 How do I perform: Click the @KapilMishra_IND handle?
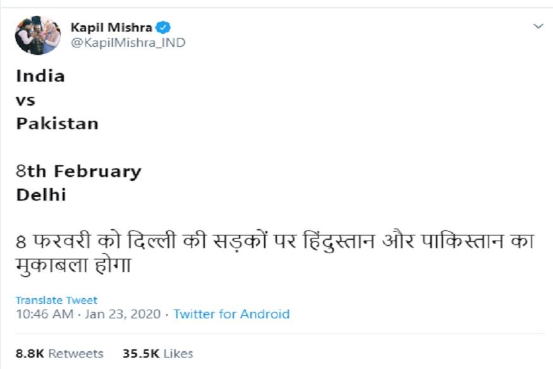tap(127, 43)
